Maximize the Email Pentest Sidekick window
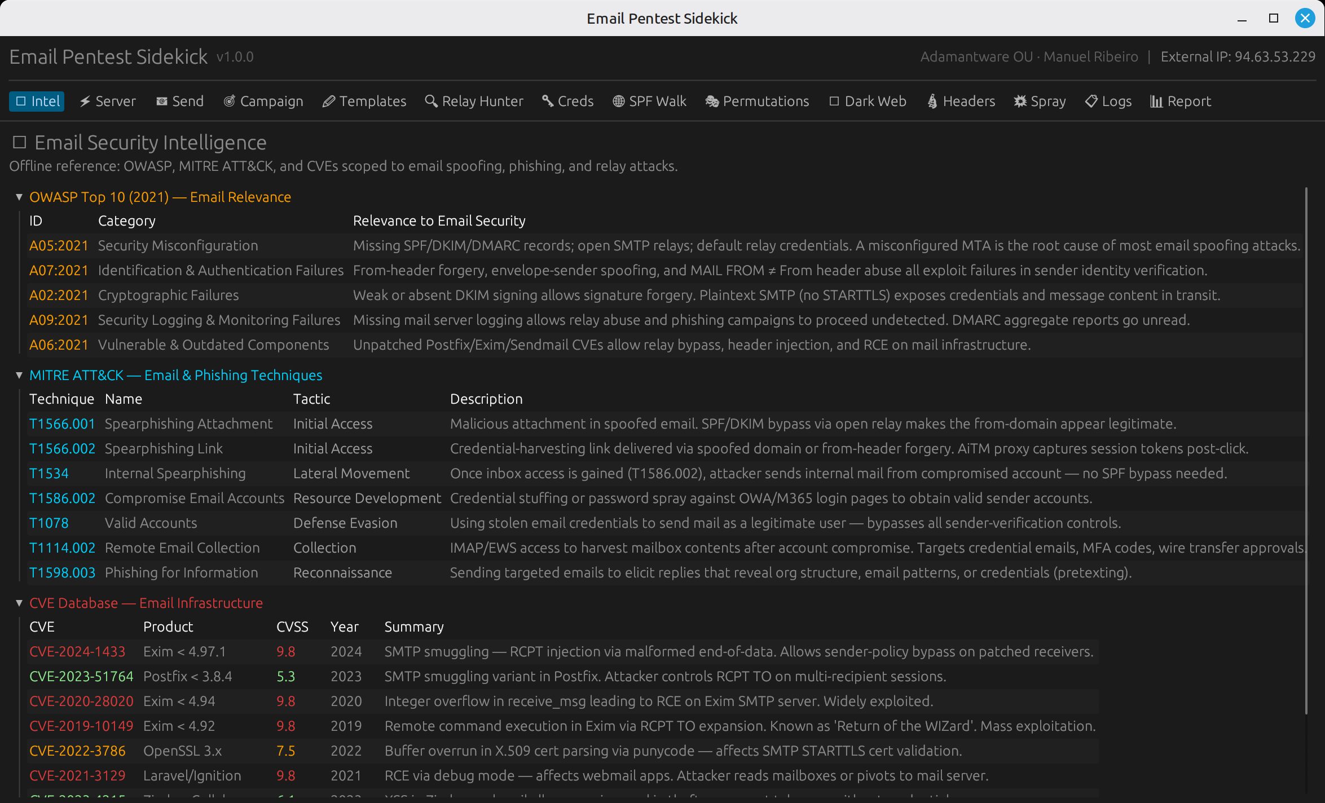Image resolution: width=1325 pixels, height=803 pixels. tap(1273, 18)
